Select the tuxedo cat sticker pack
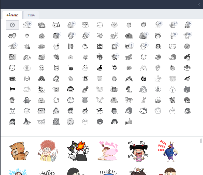Screen dimensions: 203x175 tap(12, 89)
